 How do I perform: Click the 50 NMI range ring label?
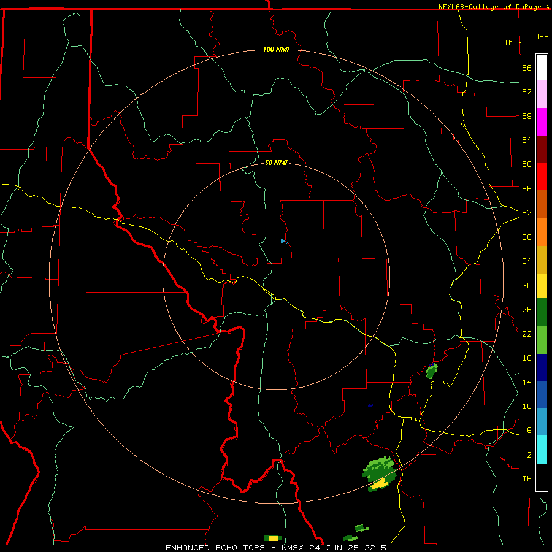276,163
